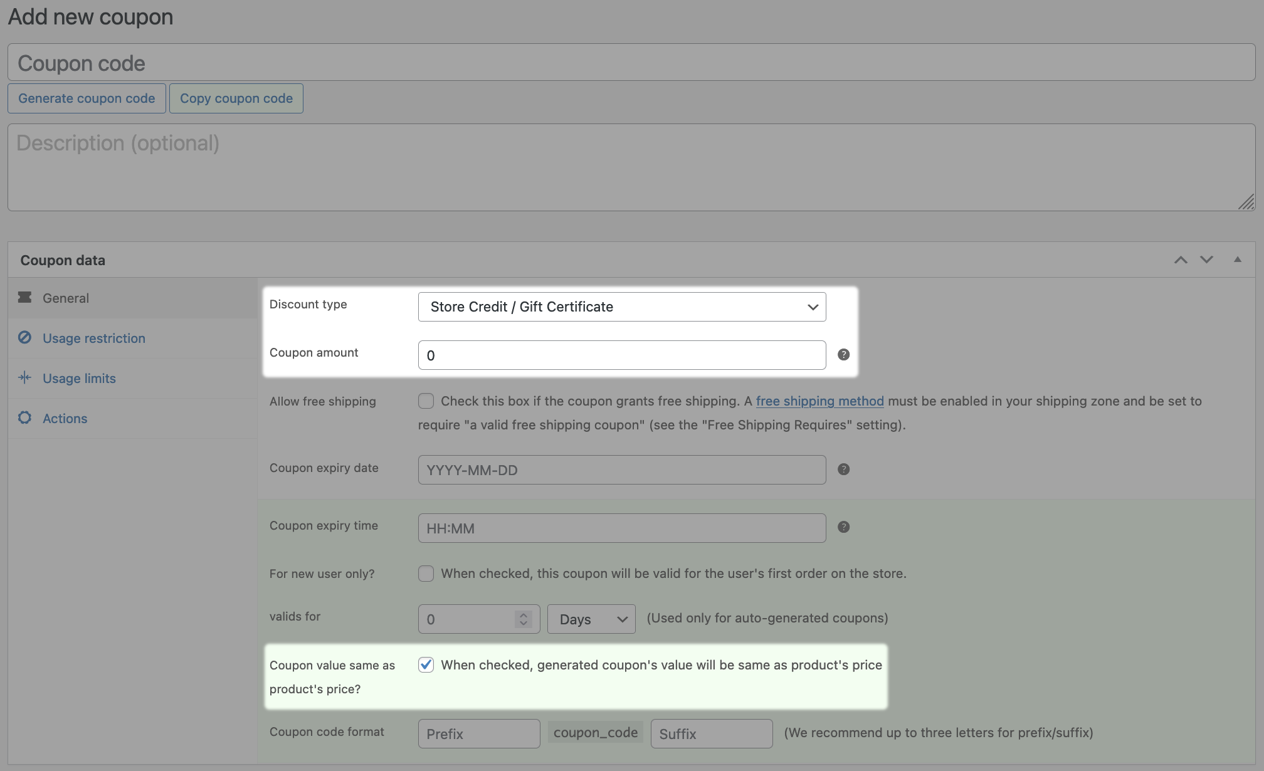
Task: Increment the valids for value
Action: click(x=522, y=615)
